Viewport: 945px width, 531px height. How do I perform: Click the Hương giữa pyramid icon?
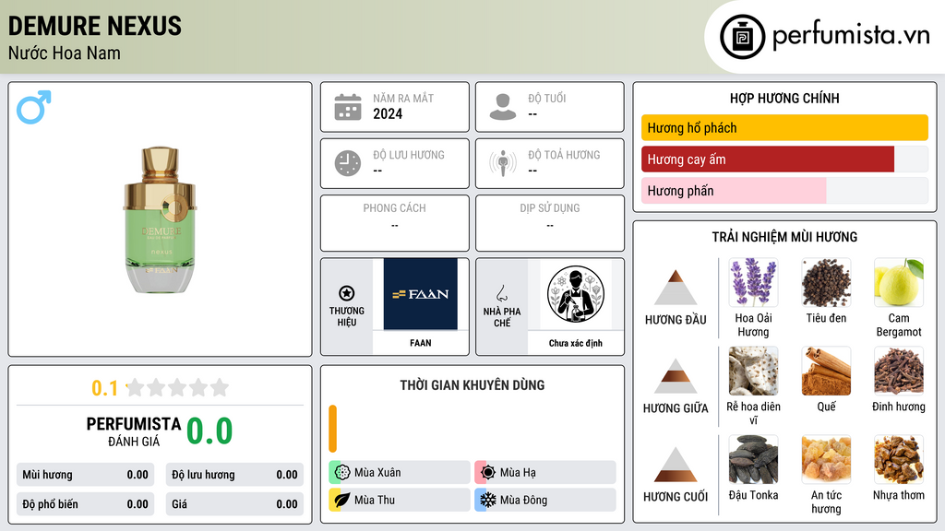(x=676, y=376)
